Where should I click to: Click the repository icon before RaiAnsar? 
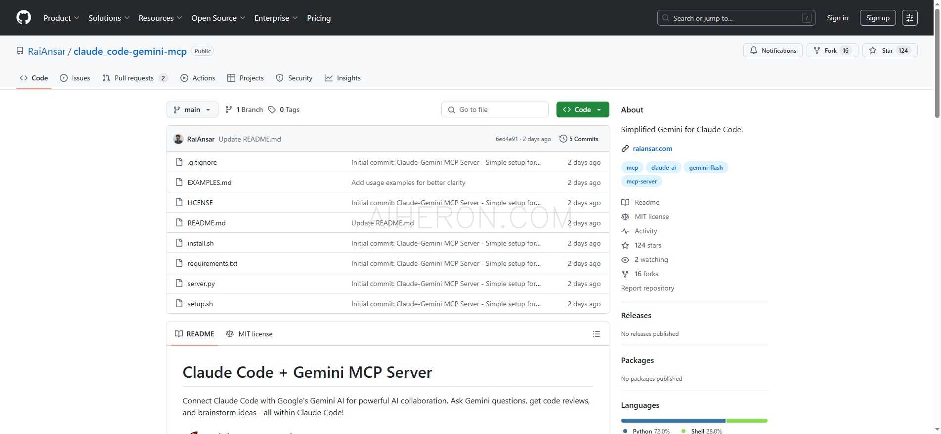click(x=20, y=51)
